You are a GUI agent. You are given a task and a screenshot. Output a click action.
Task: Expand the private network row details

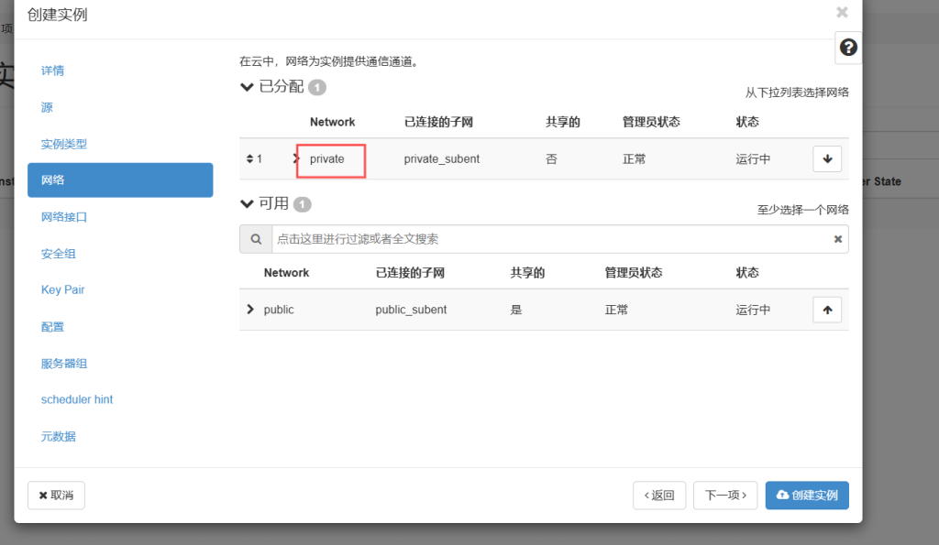tap(296, 158)
